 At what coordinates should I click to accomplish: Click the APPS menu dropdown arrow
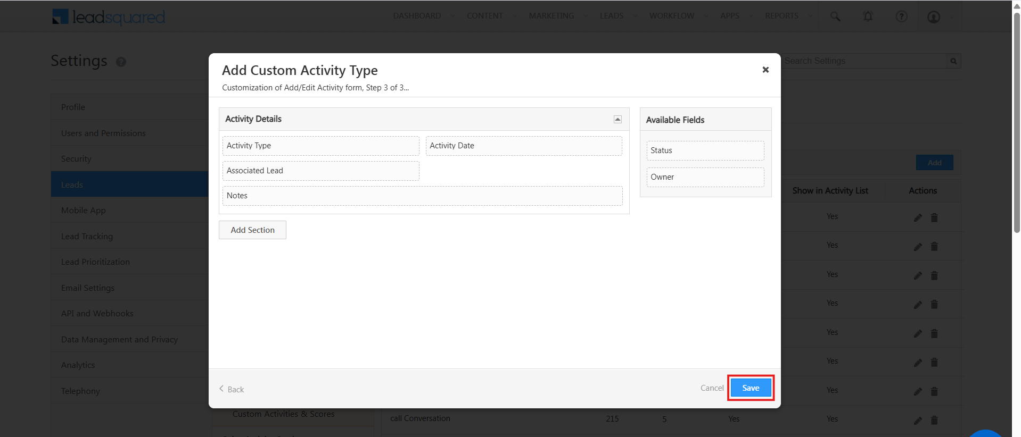click(x=751, y=16)
